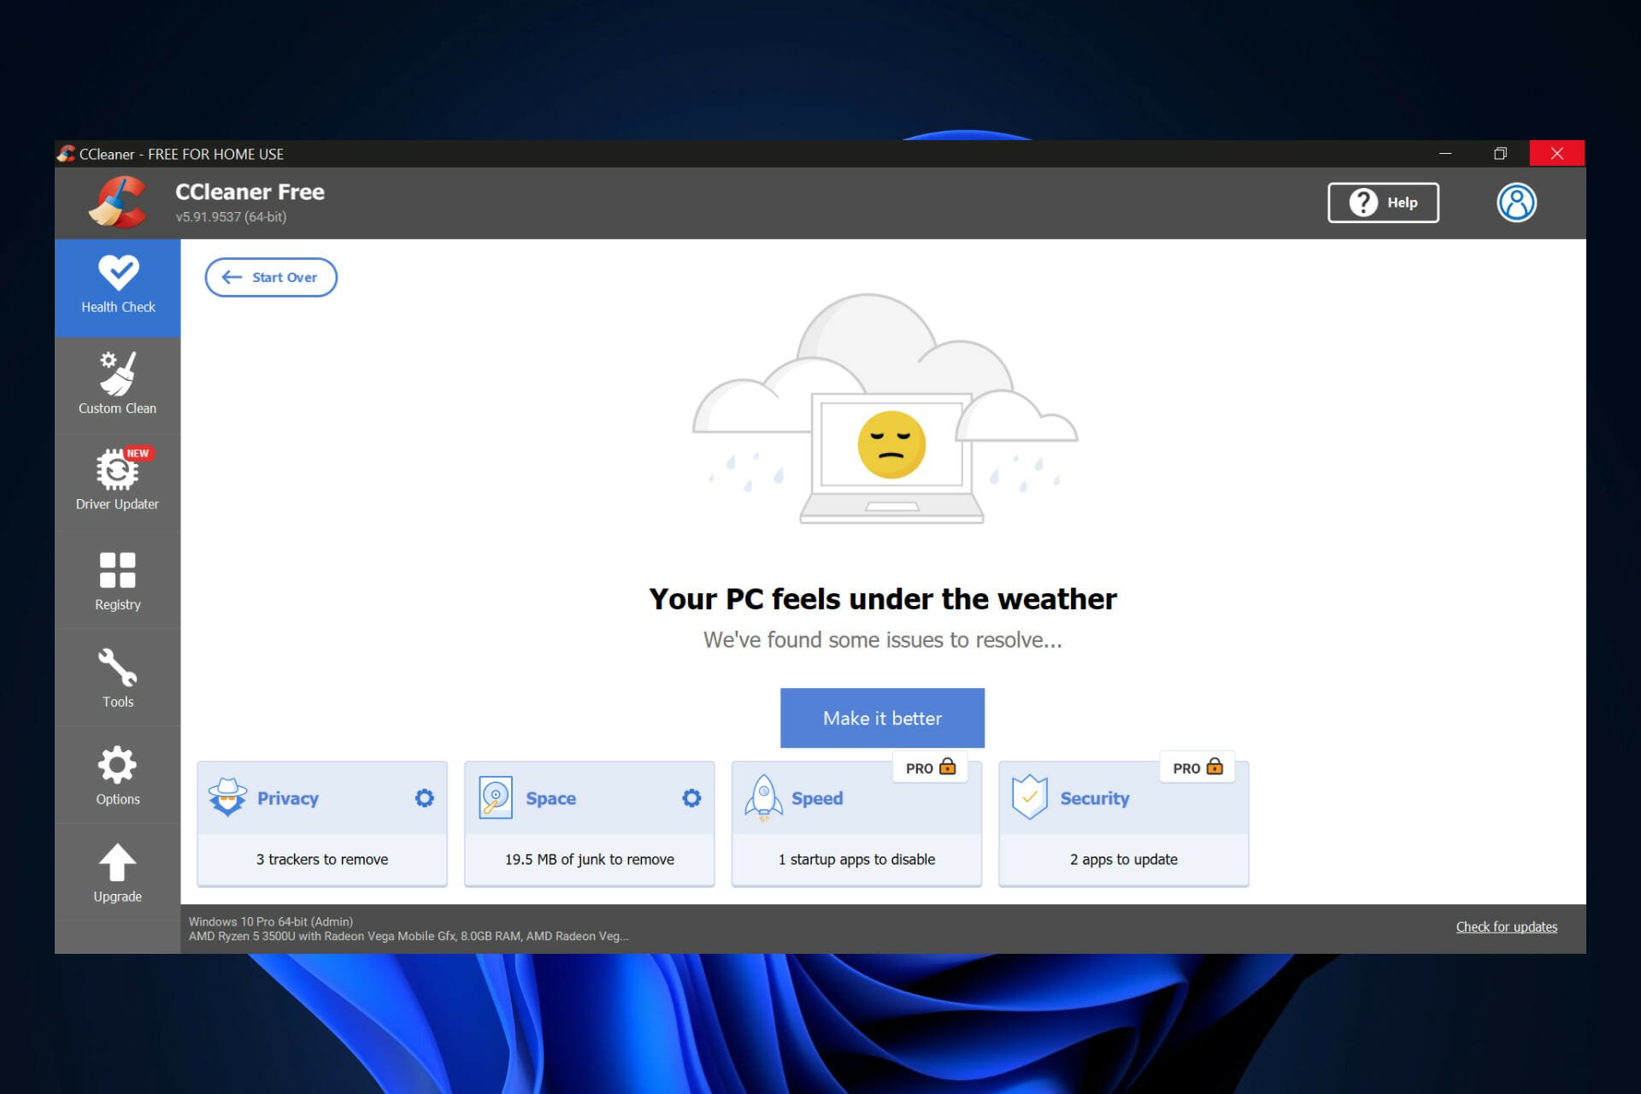1641x1094 pixels.
Task: Go back with Start Over
Action: (271, 277)
